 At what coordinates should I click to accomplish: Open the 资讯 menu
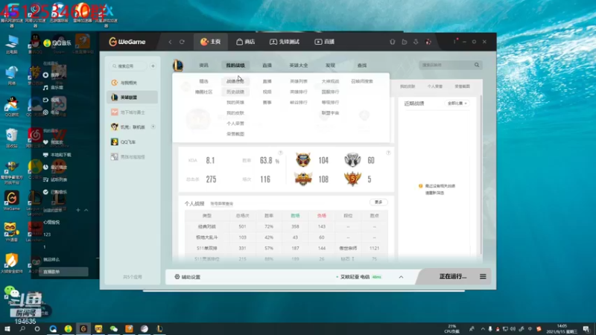(203, 66)
